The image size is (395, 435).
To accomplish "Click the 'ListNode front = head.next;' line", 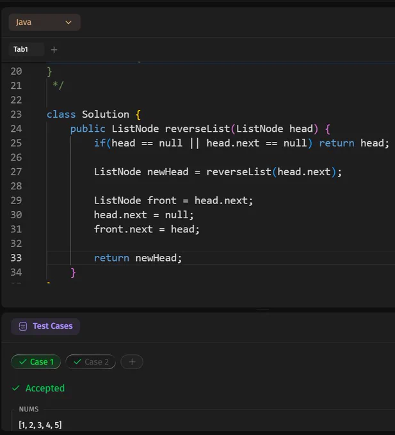I will tap(173, 201).
